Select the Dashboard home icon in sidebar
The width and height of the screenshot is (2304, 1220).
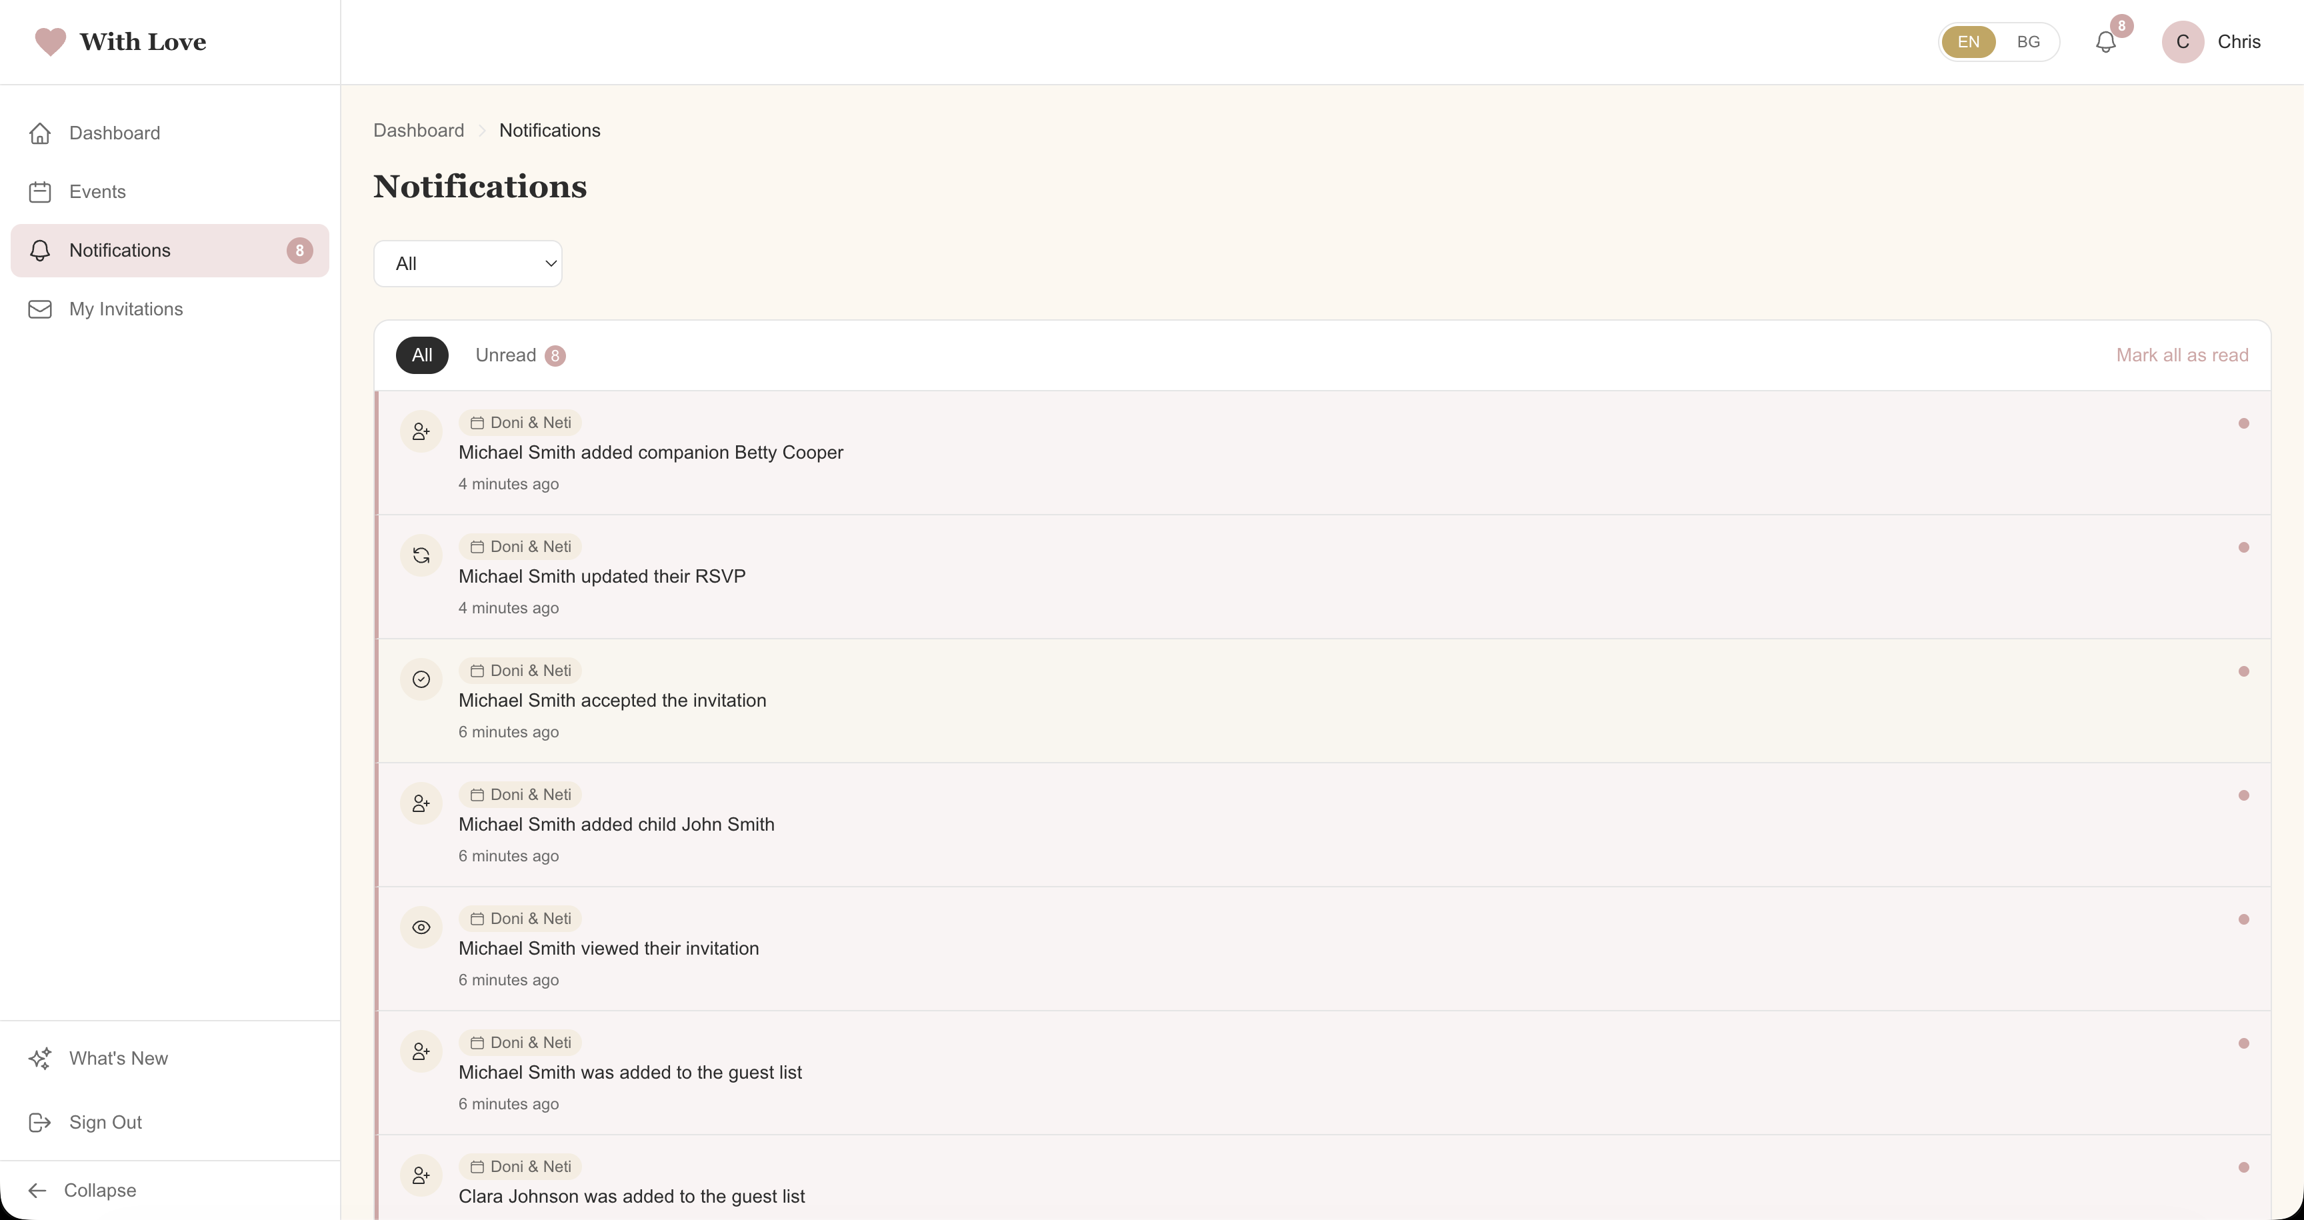[41, 133]
